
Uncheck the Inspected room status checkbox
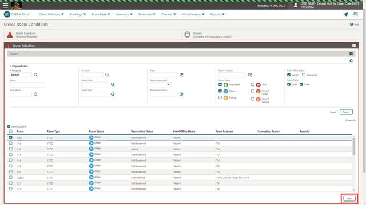coord(220,84)
